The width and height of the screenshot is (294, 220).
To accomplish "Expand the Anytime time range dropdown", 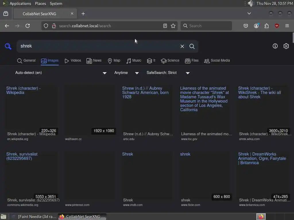I will (127, 73).
